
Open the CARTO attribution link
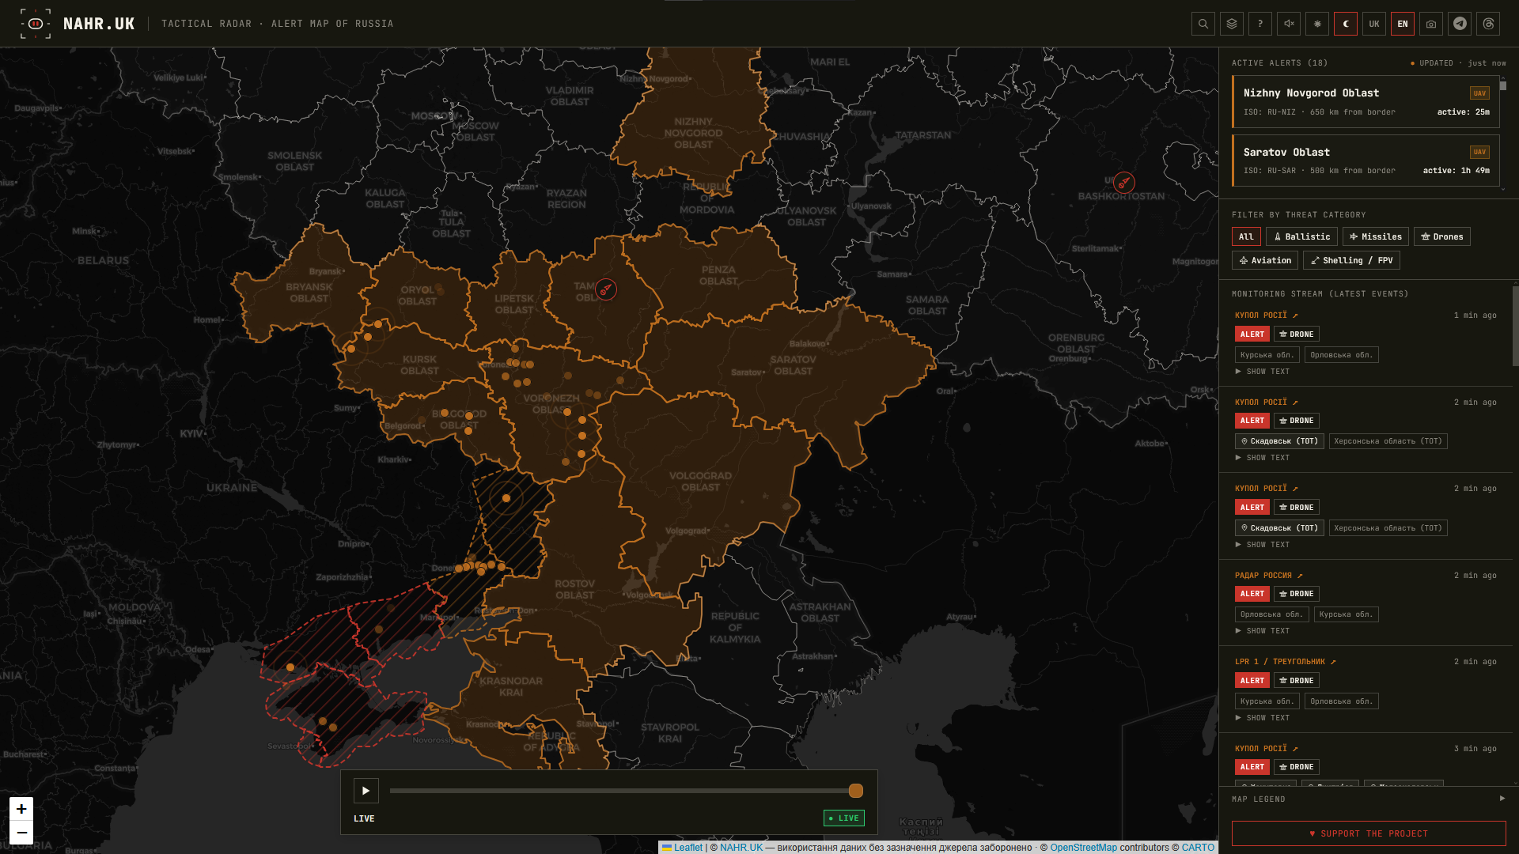[1198, 848]
